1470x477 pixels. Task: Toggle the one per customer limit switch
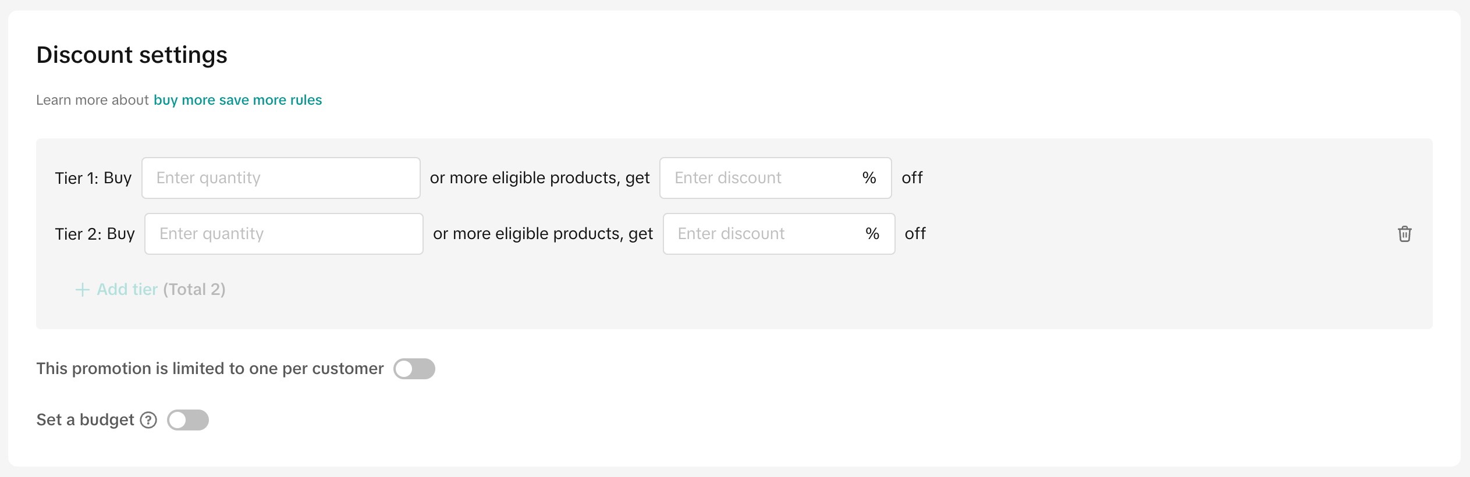click(414, 369)
